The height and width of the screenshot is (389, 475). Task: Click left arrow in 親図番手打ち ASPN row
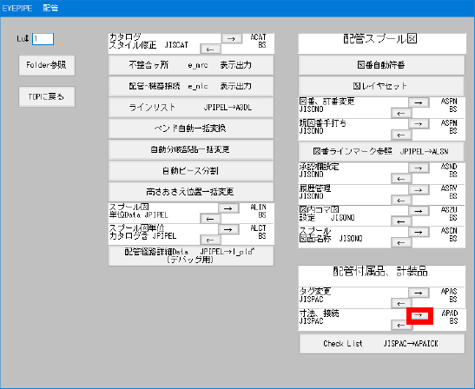click(401, 135)
